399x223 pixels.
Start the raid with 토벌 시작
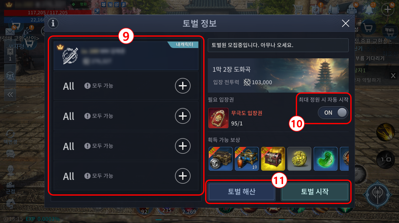point(315,192)
